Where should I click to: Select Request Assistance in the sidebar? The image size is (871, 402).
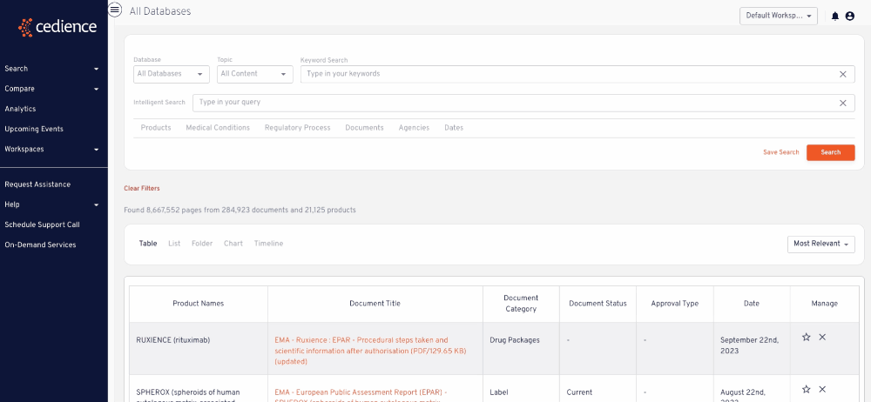pos(37,184)
